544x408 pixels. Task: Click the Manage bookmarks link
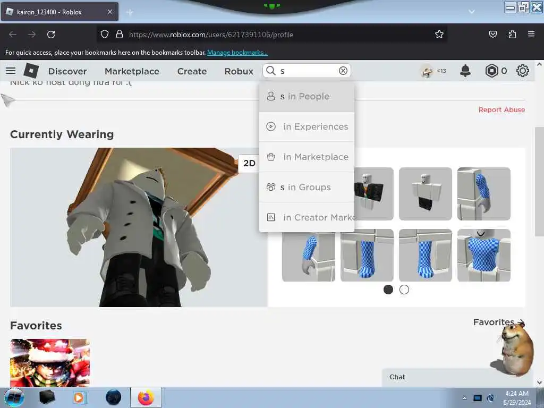(x=237, y=53)
